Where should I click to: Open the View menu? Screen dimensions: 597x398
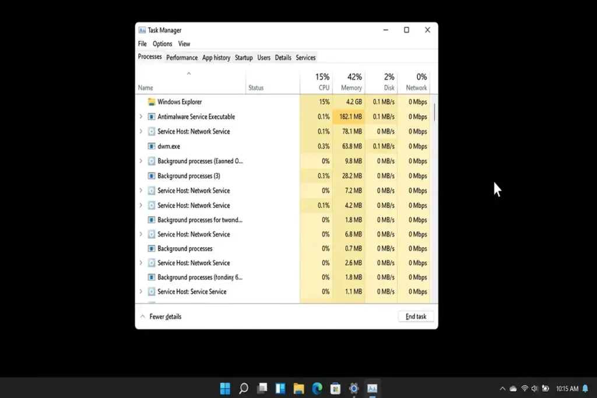tap(184, 44)
